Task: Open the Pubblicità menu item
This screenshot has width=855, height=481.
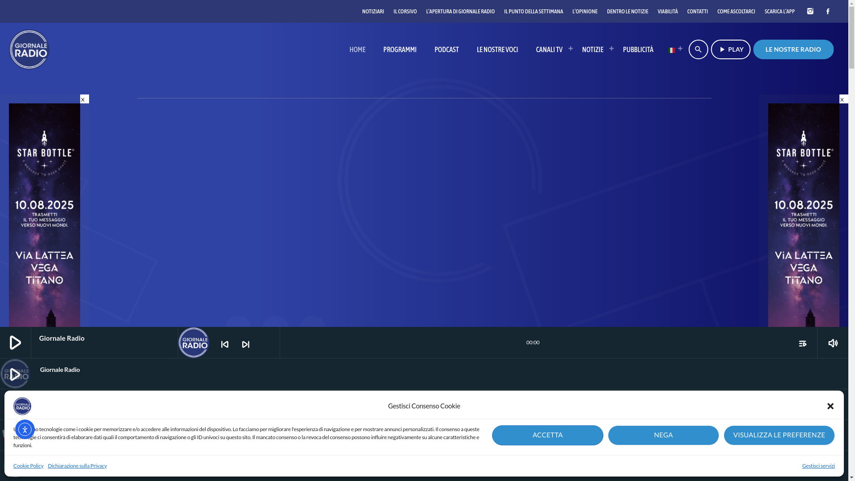Action: coord(638,49)
